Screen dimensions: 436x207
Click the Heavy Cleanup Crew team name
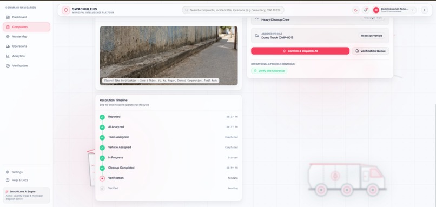pyautogui.click(x=275, y=20)
